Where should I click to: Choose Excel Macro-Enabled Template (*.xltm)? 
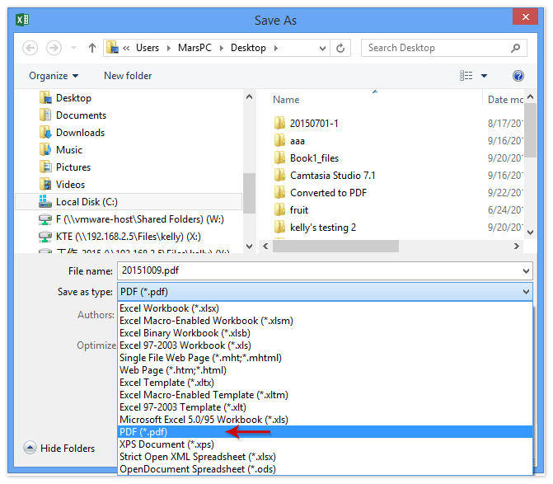click(x=325, y=395)
